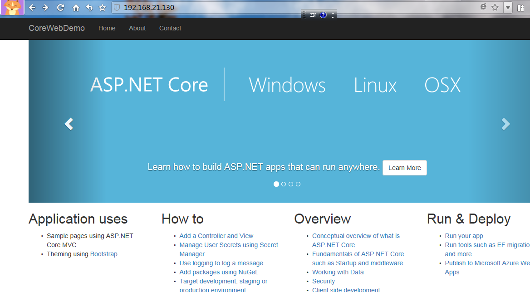Click the carousel caption about building ASP.NET apps
This screenshot has height=292, width=530.
click(x=264, y=167)
